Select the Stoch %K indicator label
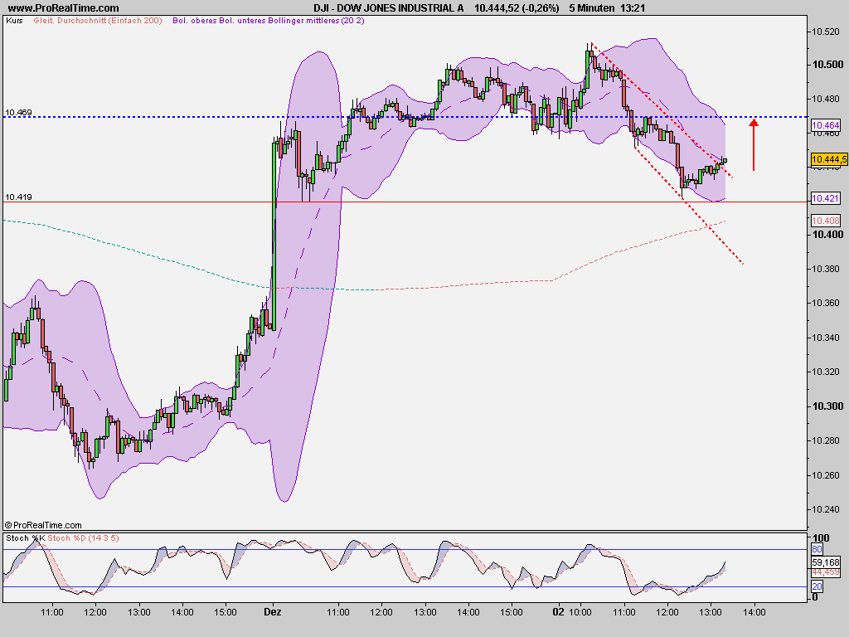Screen dimensions: 849x637 click(25, 537)
